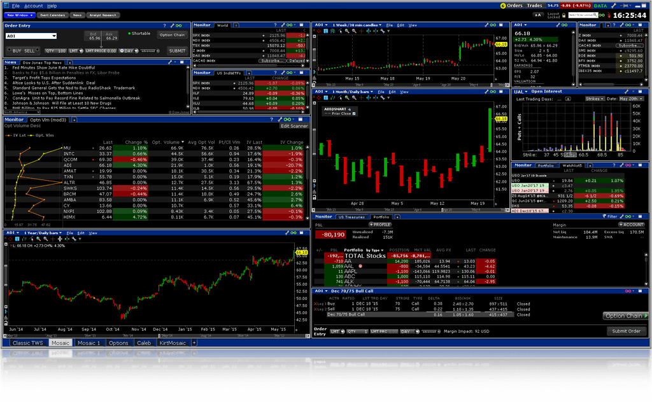Switch to the US Treasuries tab
Image resolution: width=652 pixels, height=406 pixels.
(x=350, y=217)
